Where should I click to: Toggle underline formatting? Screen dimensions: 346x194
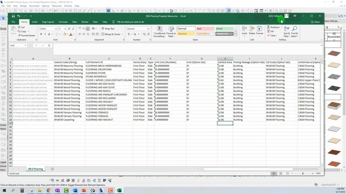pyautogui.click(x=49, y=34)
